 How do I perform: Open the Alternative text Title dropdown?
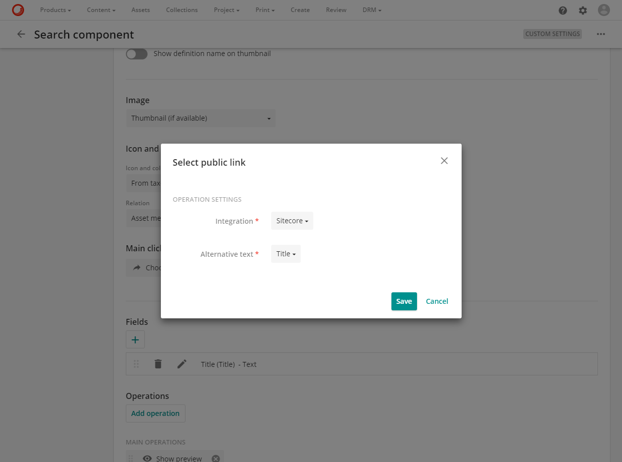coord(286,254)
